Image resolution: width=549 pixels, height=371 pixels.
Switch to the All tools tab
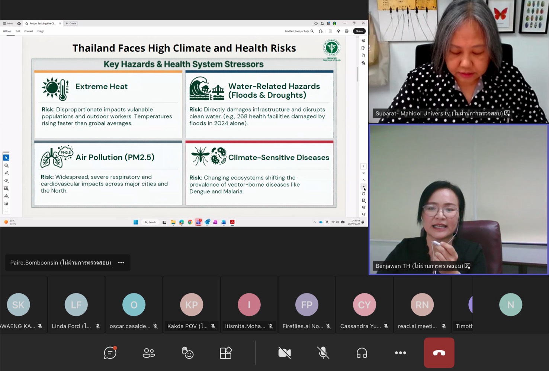tap(7, 31)
